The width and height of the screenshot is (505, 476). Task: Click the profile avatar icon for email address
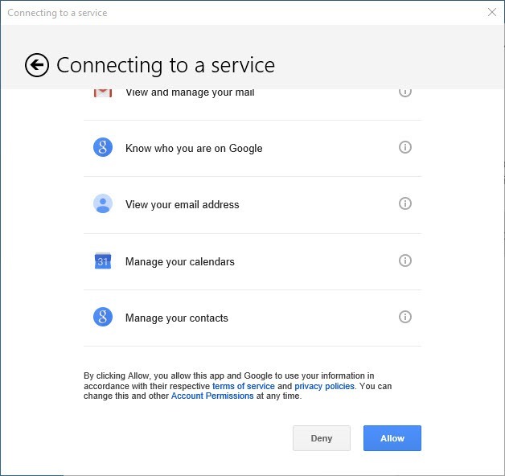102,204
